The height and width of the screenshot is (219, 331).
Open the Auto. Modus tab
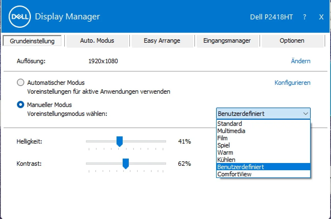pyautogui.click(x=97, y=40)
